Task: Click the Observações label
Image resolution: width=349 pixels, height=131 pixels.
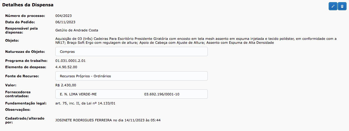Action: 18,109
